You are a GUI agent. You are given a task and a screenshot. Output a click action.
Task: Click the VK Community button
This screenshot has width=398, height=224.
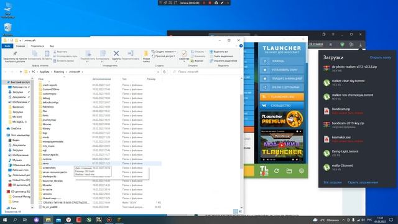pyautogui.click(x=282, y=105)
